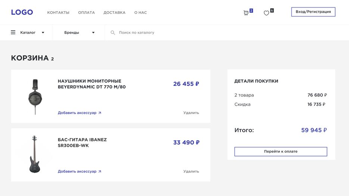This screenshot has width=349, height=196.
Task: Click the 2 товара label
Action: point(244,95)
